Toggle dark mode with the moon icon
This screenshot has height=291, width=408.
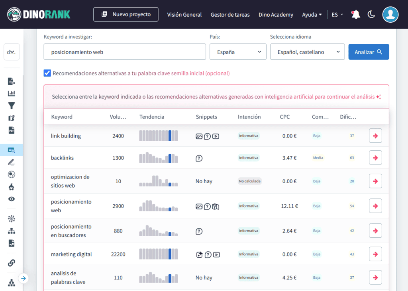[371, 15]
